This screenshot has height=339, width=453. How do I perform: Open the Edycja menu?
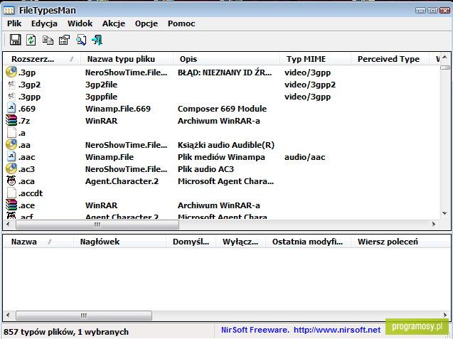coord(44,23)
